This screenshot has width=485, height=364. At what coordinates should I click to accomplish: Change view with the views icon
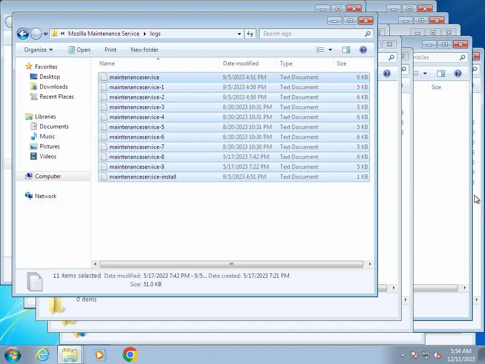320,50
